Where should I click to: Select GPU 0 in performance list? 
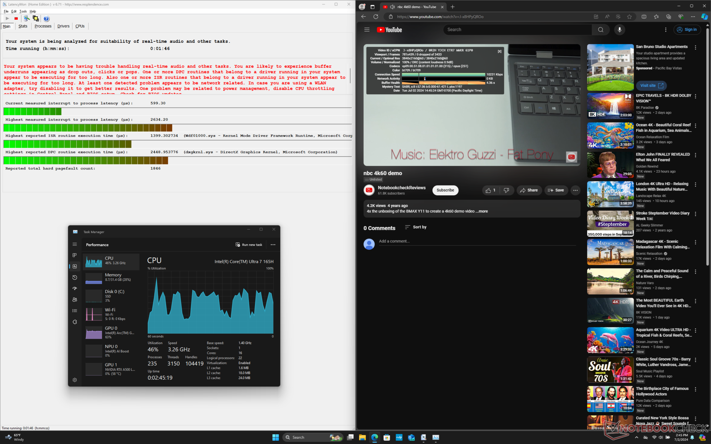tap(111, 332)
